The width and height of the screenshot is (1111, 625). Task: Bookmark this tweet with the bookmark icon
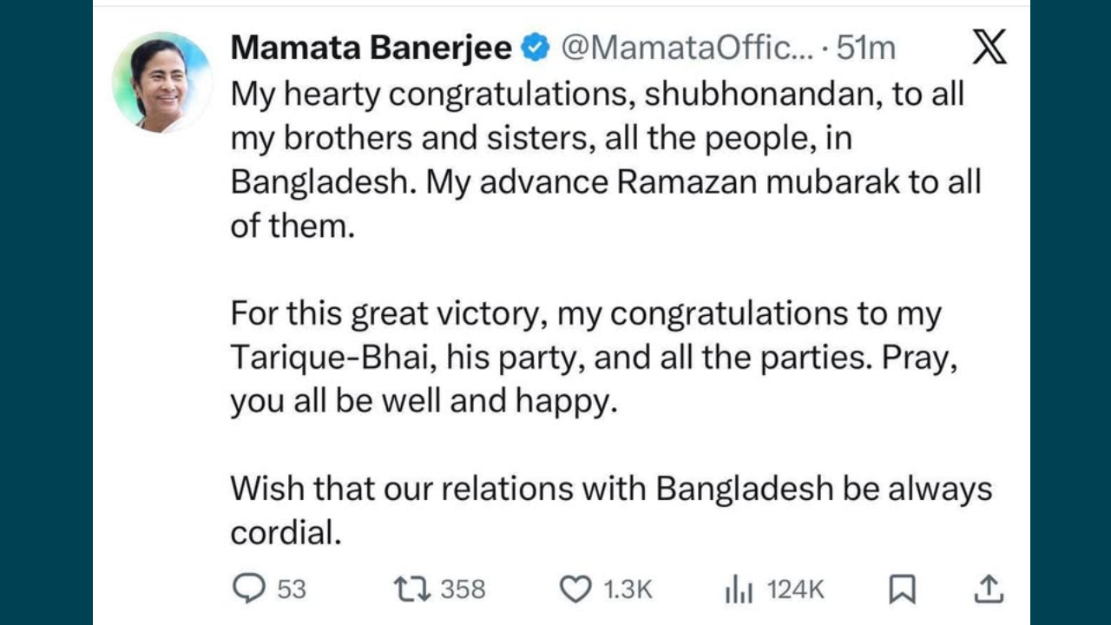pos(902,590)
